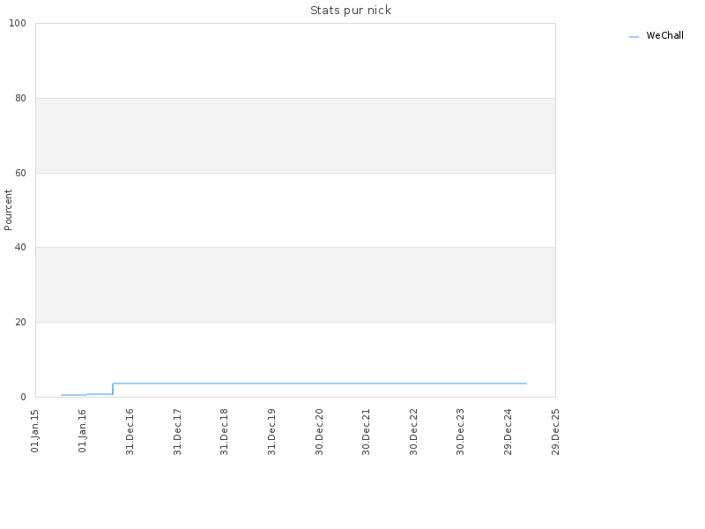The image size is (705, 529).
Task: Select the 01.Jan.15 x-axis date label
Action: click(x=35, y=431)
